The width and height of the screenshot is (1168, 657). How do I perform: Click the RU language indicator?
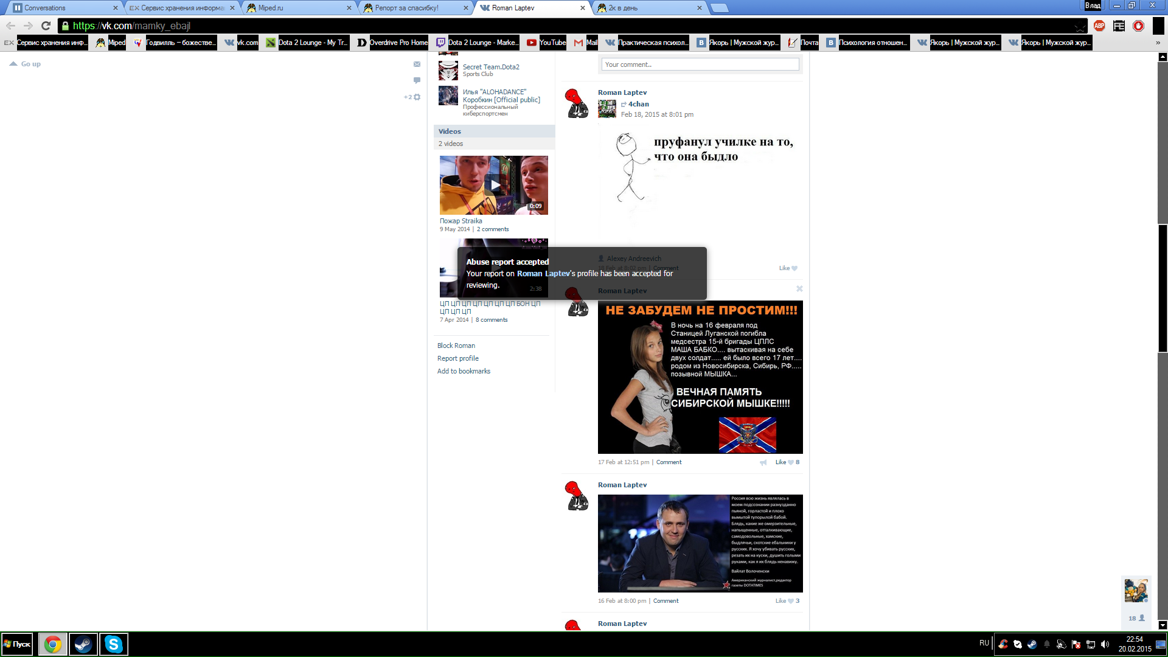(x=984, y=643)
